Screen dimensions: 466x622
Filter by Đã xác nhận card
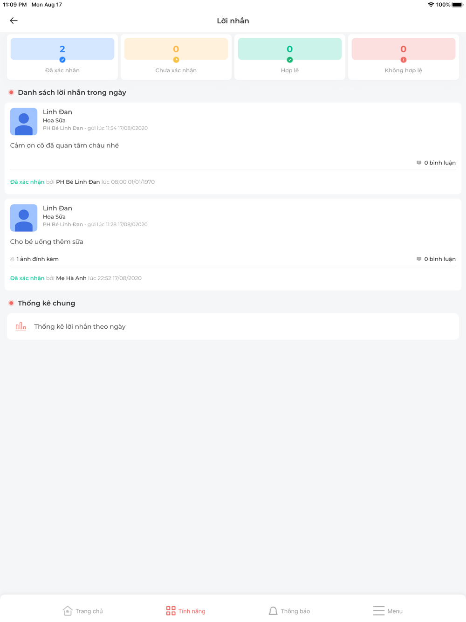click(62, 57)
